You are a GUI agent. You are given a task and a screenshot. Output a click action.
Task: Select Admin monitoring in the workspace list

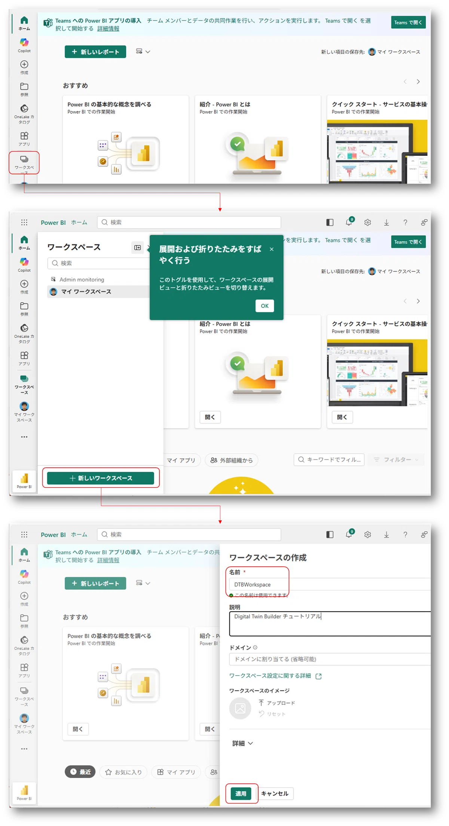point(82,279)
